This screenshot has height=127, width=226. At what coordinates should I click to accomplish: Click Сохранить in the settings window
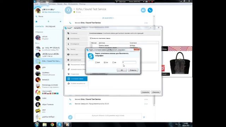145,92
